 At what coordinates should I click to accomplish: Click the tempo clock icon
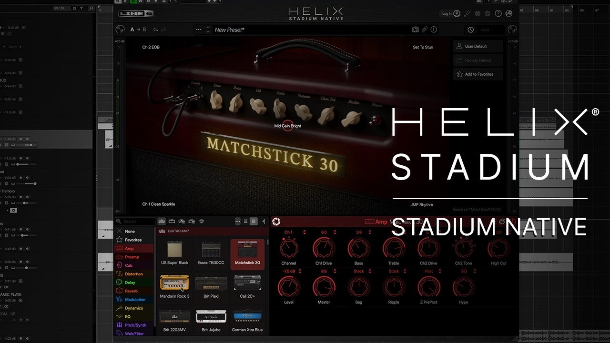tap(471, 30)
